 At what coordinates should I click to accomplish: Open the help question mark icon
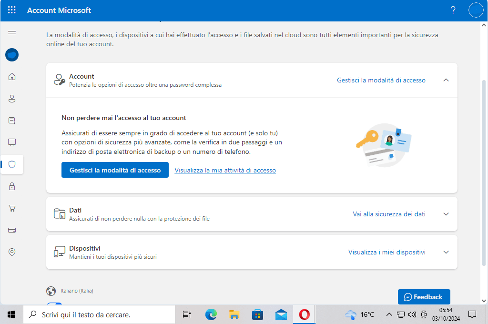pyautogui.click(x=453, y=10)
